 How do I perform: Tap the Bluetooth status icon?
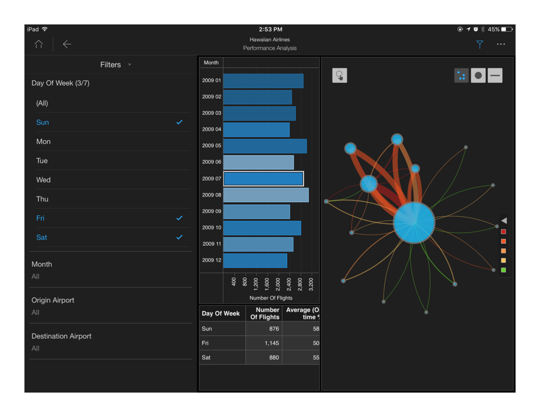[x=483, y=29]
